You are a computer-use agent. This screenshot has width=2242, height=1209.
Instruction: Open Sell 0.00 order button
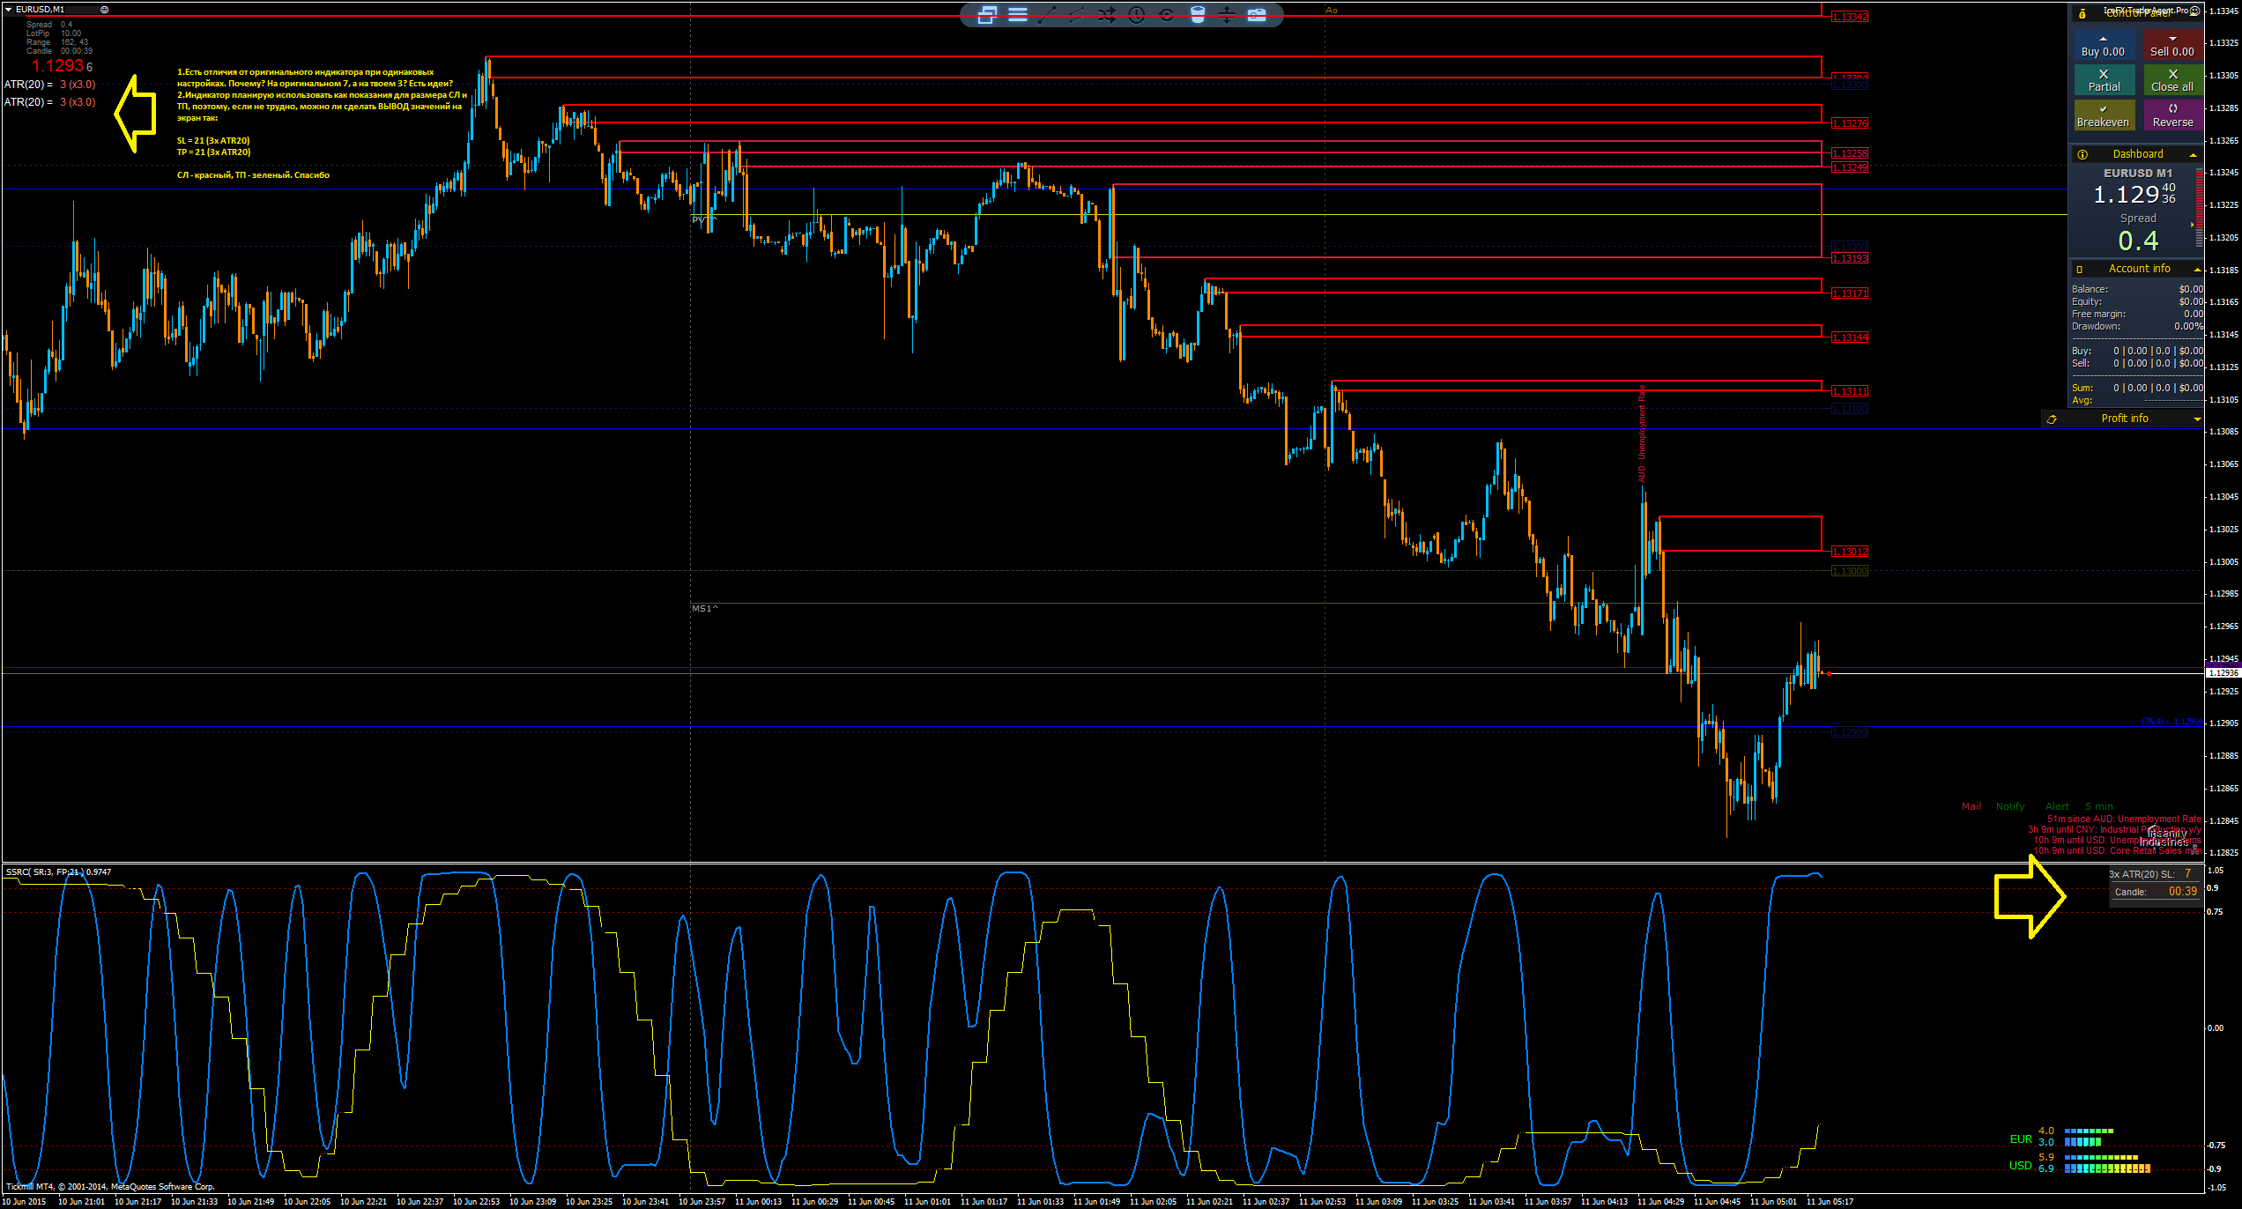click(x=2172, y=46)
